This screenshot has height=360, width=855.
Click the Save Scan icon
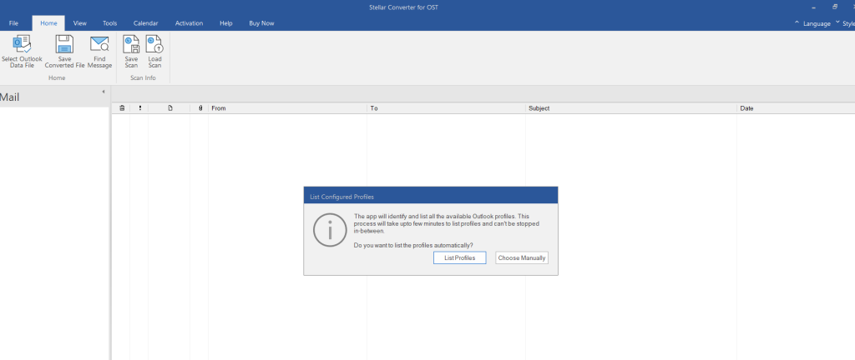(131, 44)
